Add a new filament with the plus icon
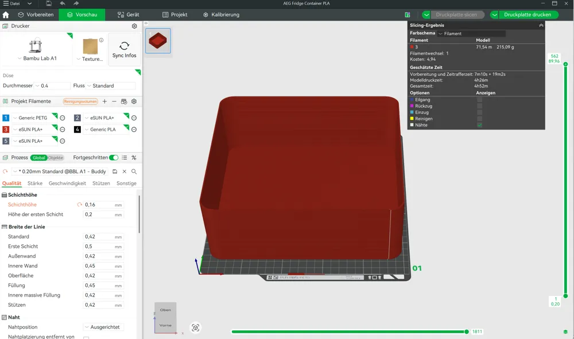The height and width of the screenshot is (339, 574). [104, 102]
